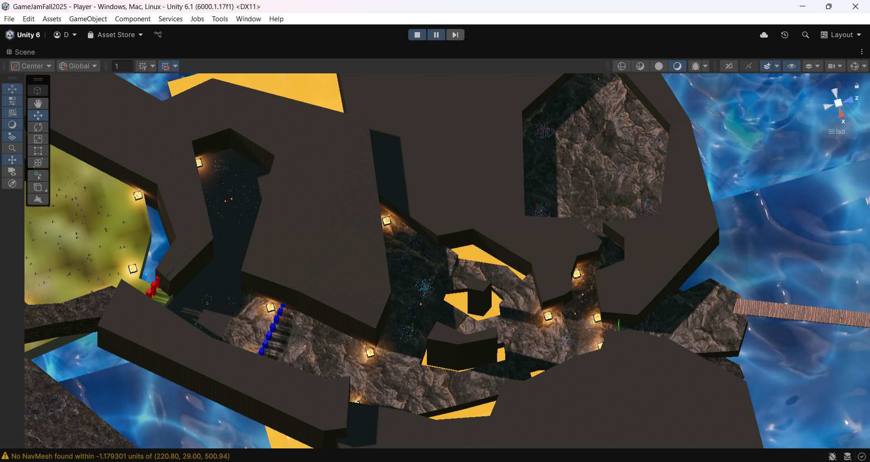870x462 pixels.
Task: Click the Unity 6 logo button
Action: click(x=23, y=35)
